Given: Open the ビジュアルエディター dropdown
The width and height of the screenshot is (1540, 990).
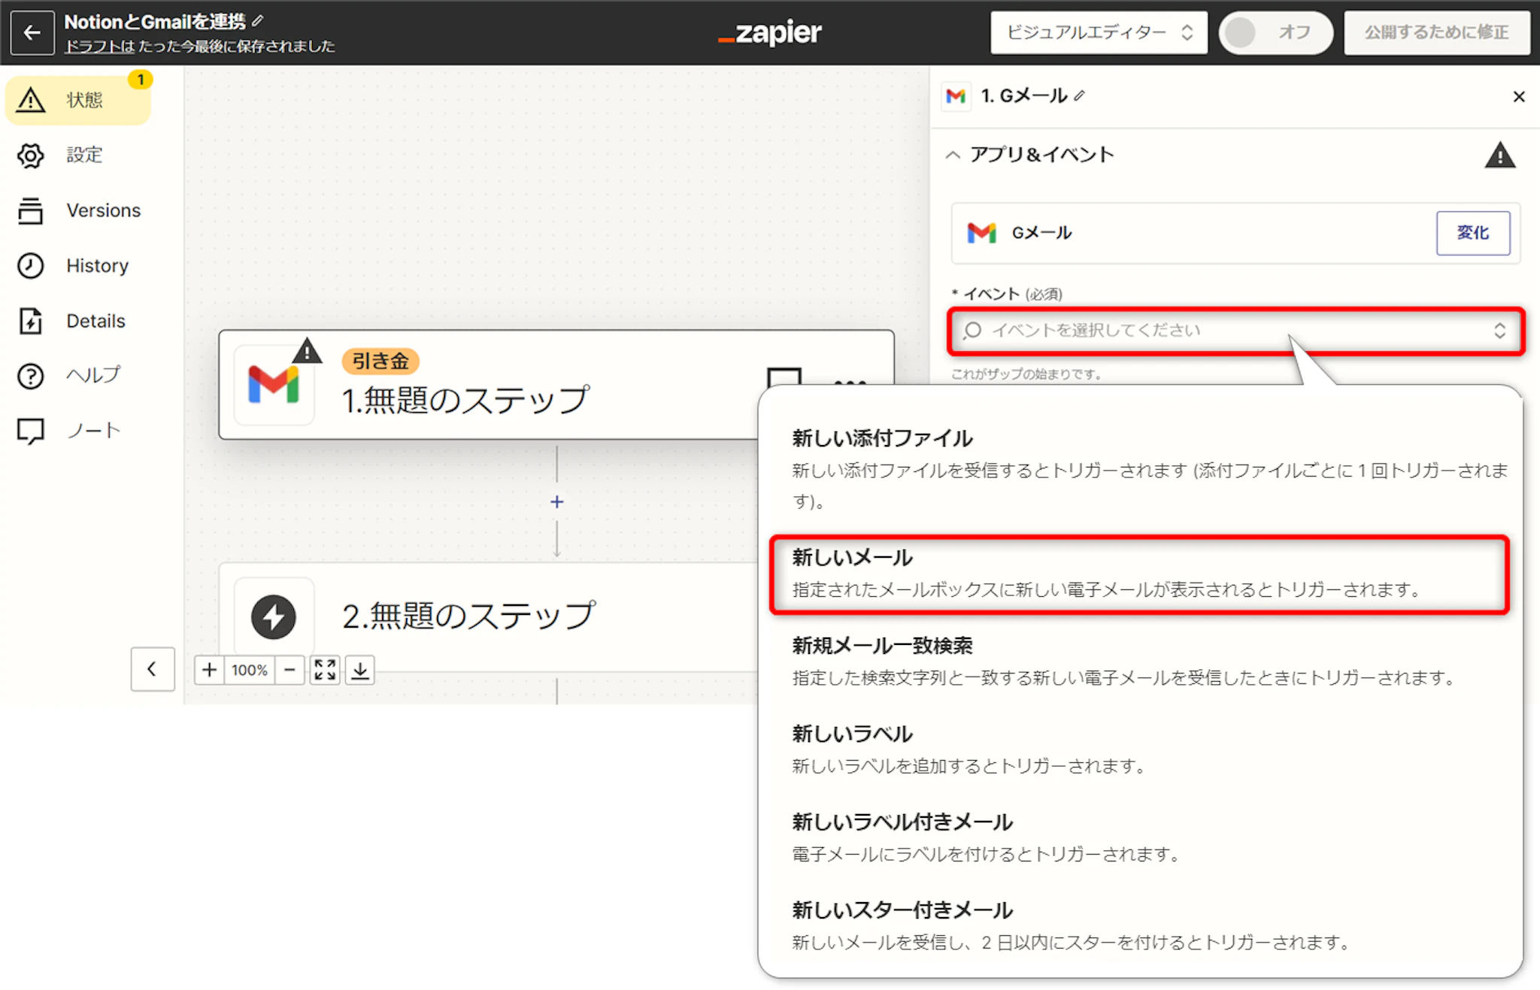Looking at the screenshot, I should [x=1099, y=32].
